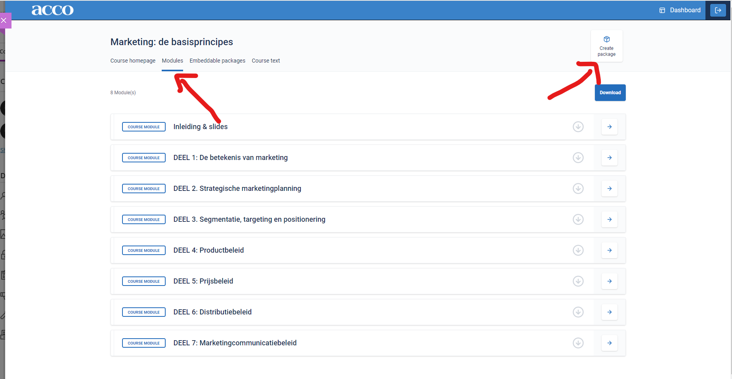Click DEEL 4: Productbeleid title

pos(208,250)
